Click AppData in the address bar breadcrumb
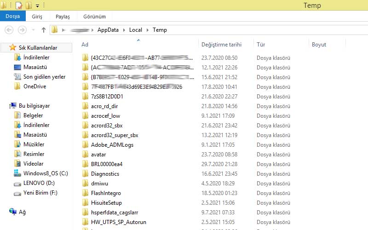 pyautogui.click(x=108, y=30)
